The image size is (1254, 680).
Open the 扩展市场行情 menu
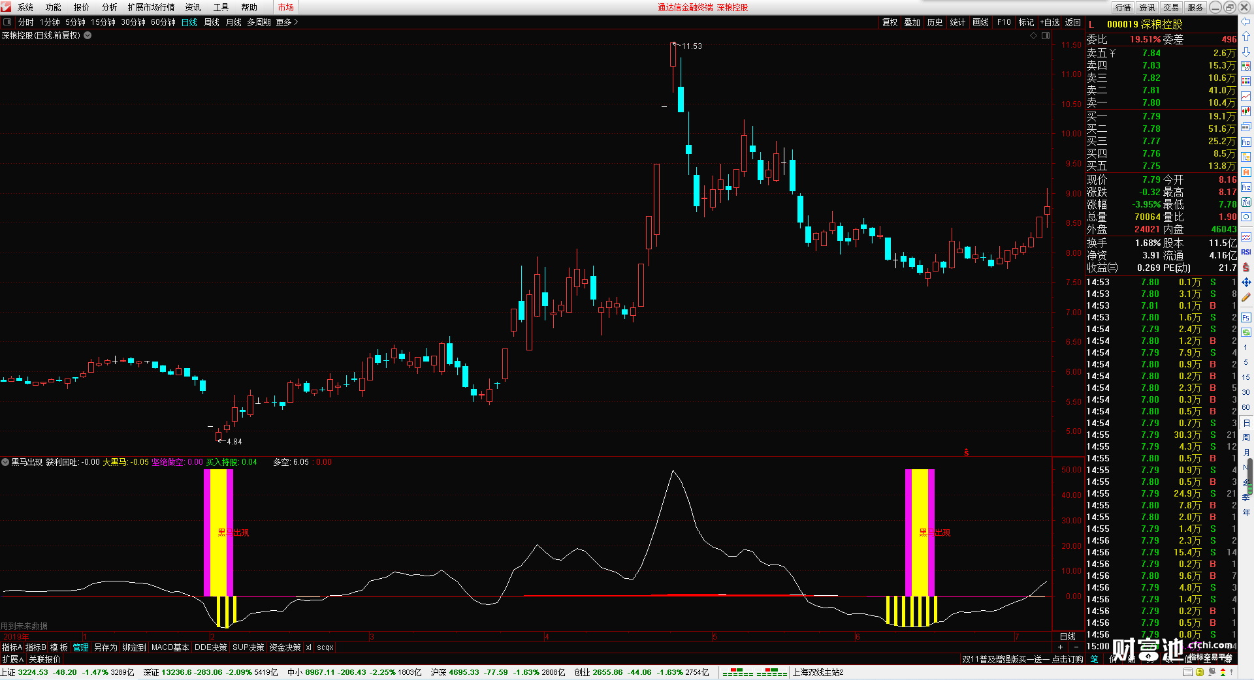click(x=151, y=7)
